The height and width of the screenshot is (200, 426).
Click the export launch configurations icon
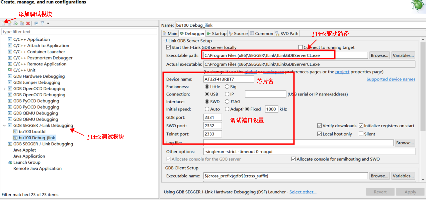(x=15, y=23)
